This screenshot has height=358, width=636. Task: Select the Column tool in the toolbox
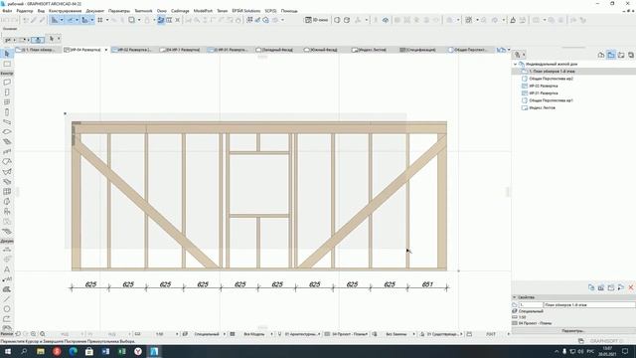click(x=7, y=112)
